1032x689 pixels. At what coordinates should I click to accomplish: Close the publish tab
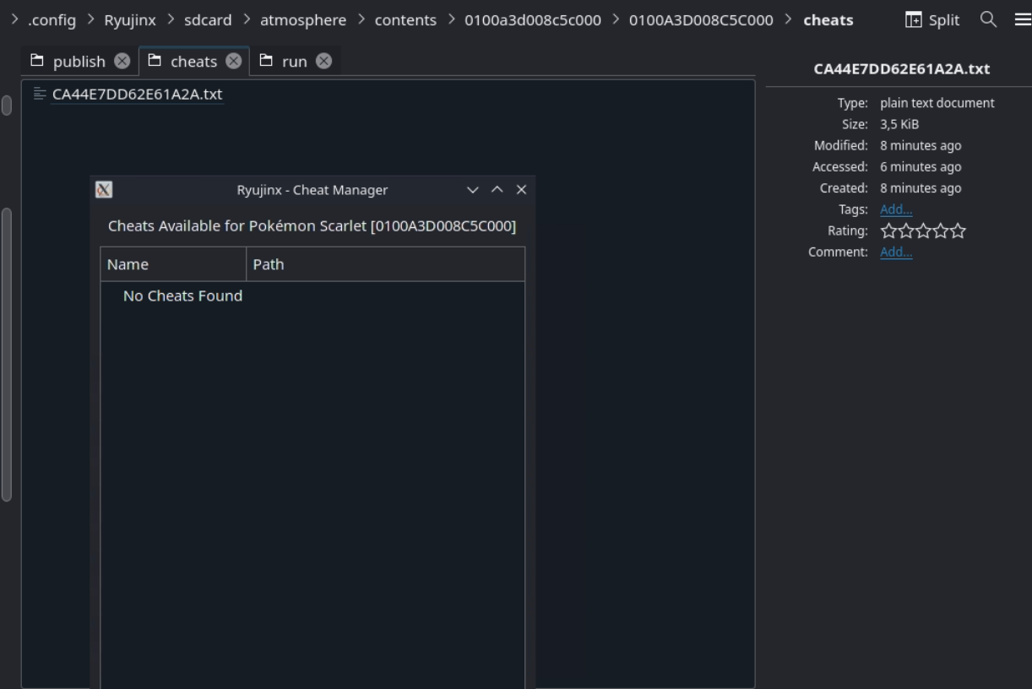[122, 61]
